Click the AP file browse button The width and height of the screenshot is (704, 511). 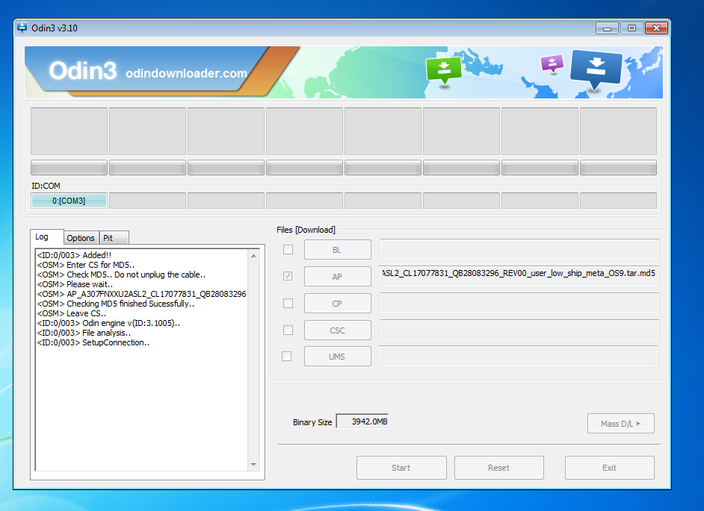pos(338,277)
